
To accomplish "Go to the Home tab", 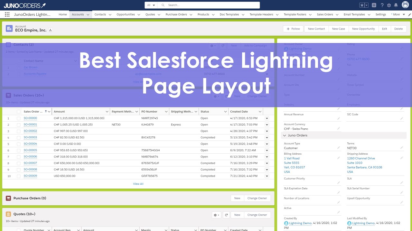I will [x=63, y=14].
